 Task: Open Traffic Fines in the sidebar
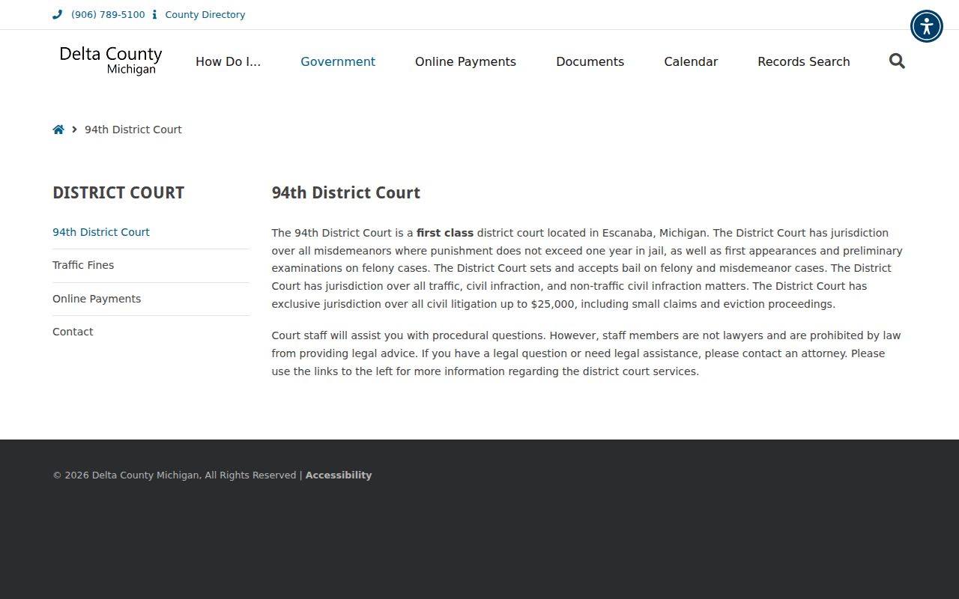83,265
